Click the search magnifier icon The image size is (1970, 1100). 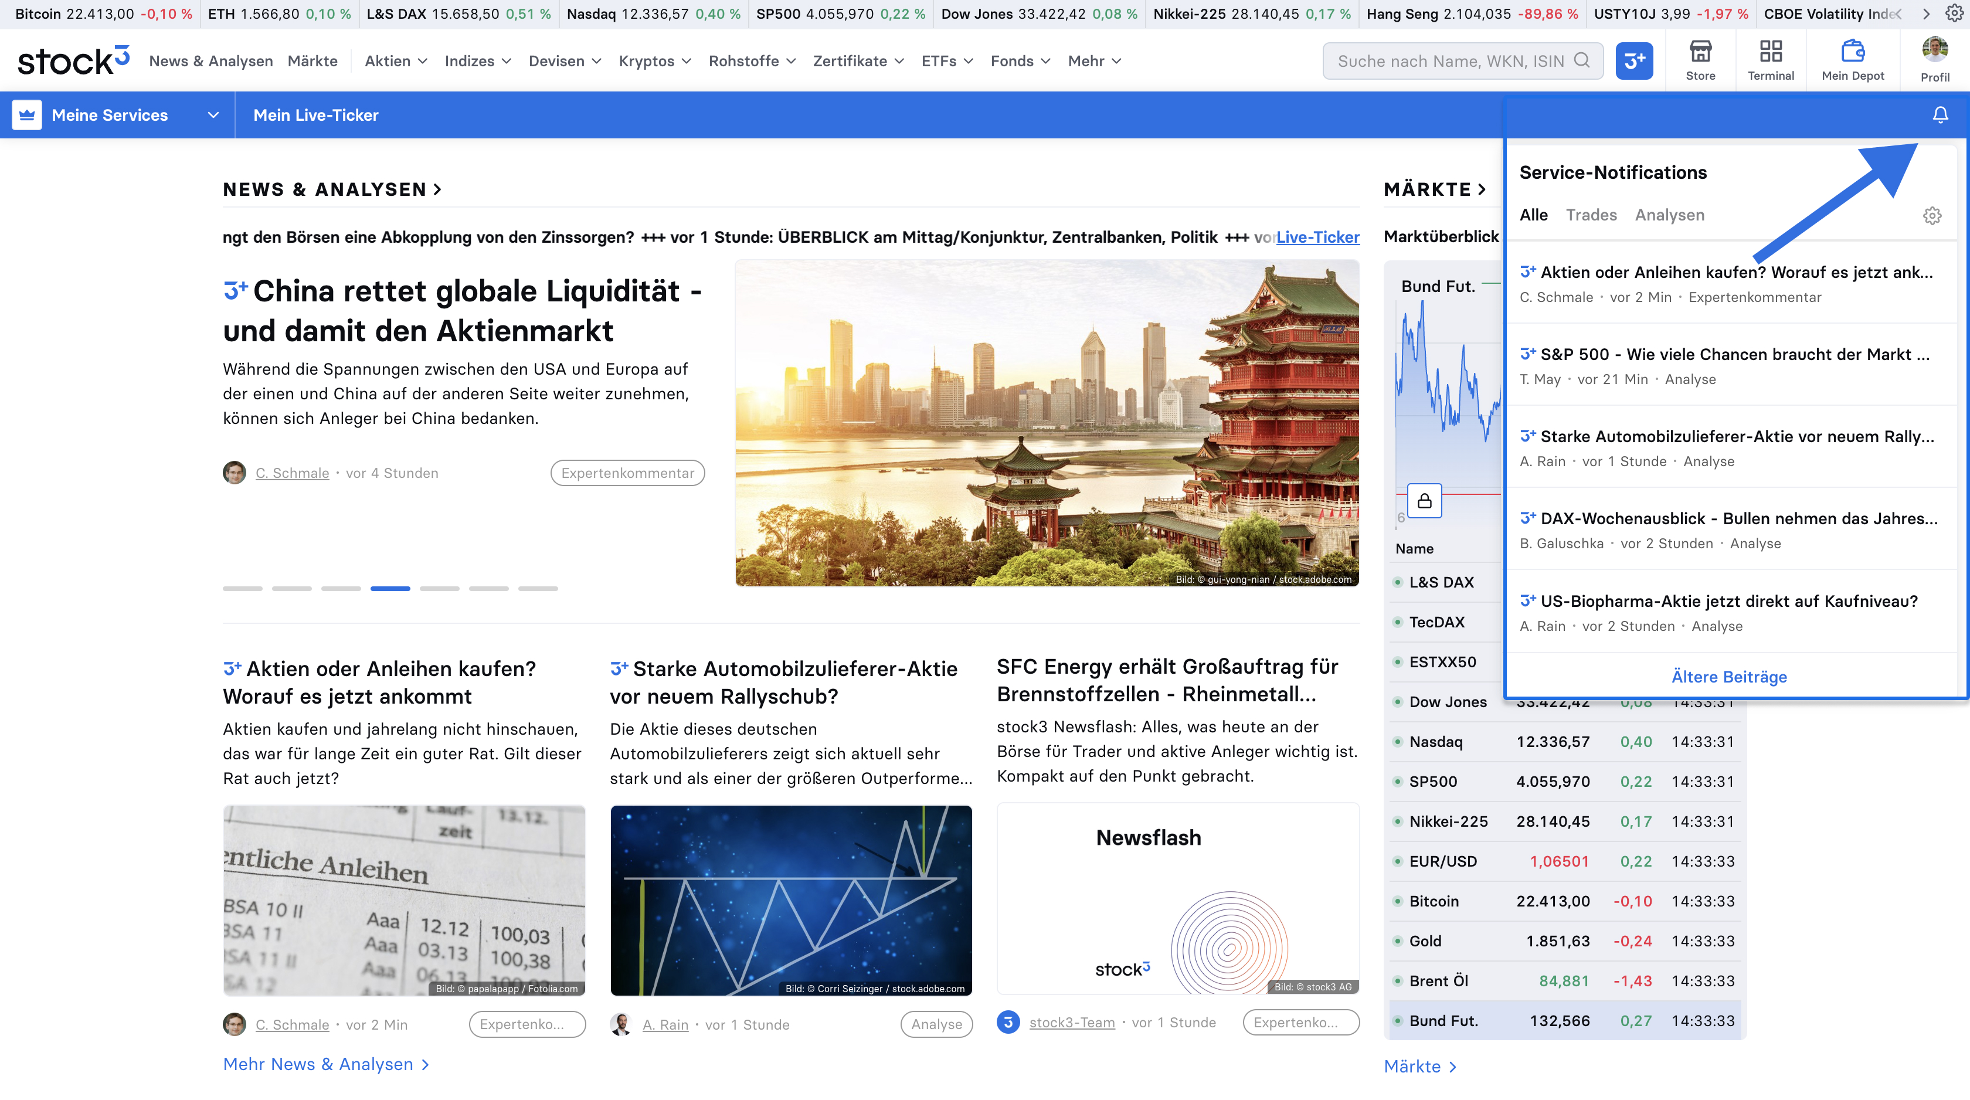point(1581,60)
